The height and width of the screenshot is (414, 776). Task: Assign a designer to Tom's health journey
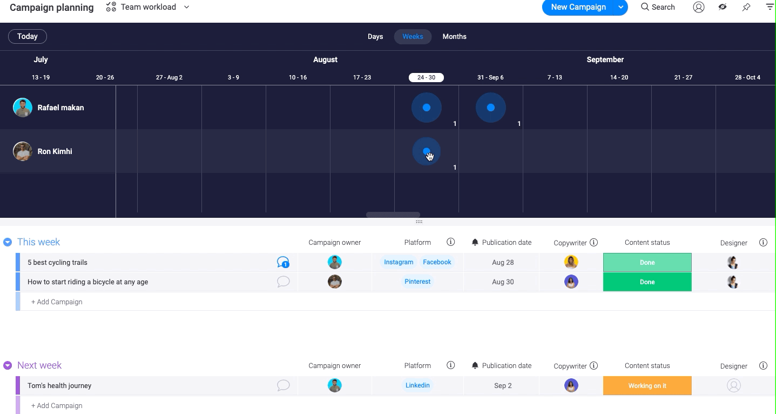[x=733, y=385]
